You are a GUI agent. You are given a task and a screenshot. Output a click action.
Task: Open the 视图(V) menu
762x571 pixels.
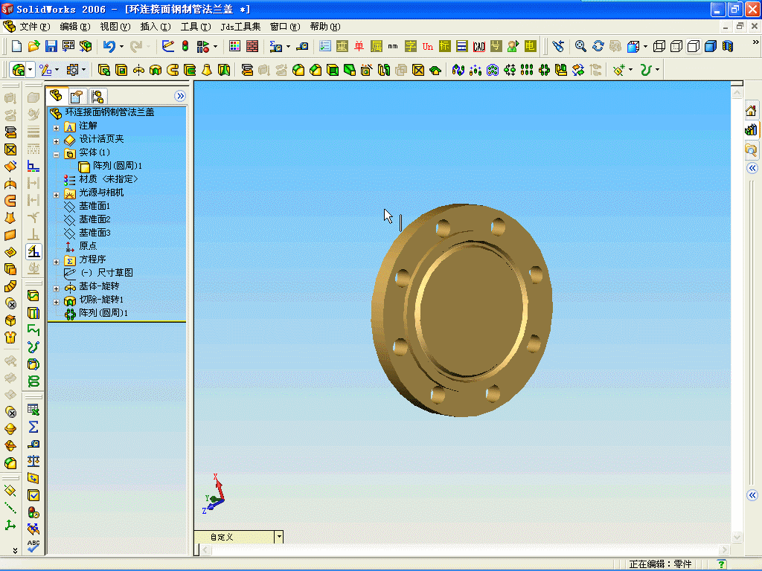tap(115, 27)
